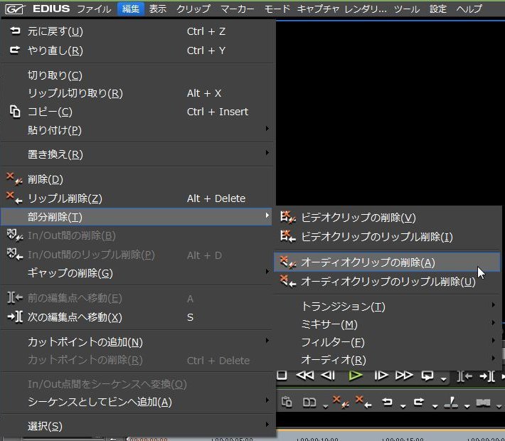Viewport: 505px width, 441px height.
Task: Open the ファイル menu
Action: point(94,9)
